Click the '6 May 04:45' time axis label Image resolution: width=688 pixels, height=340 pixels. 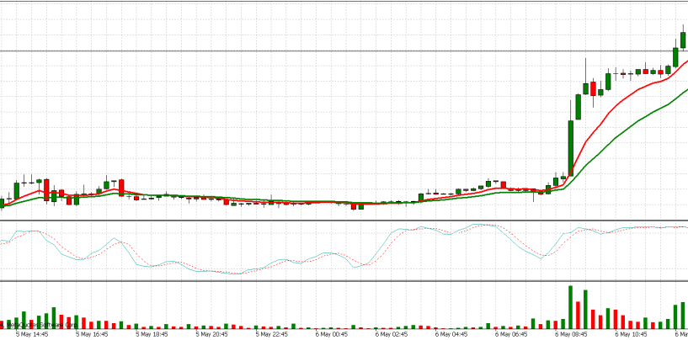click(x=452, y=334)
